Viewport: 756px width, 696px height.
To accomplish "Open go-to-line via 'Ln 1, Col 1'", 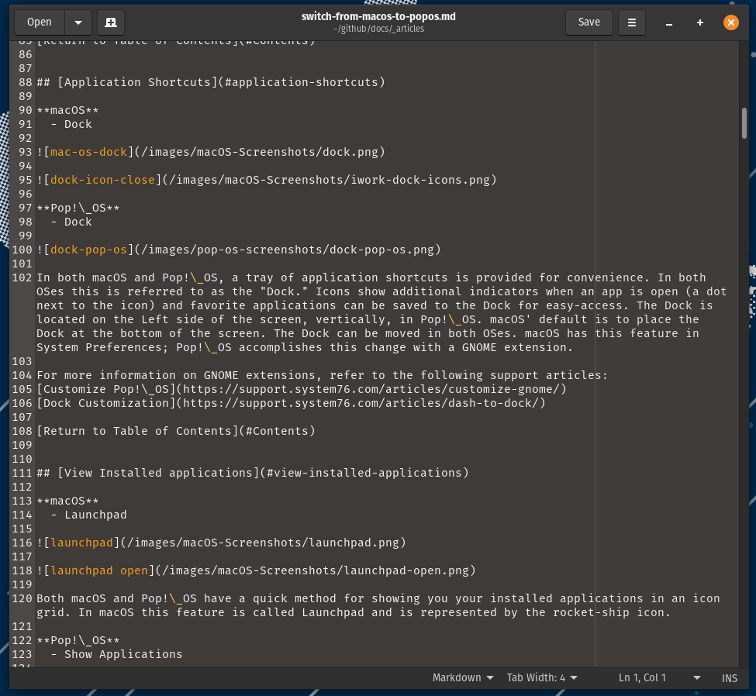I will 642,677.
